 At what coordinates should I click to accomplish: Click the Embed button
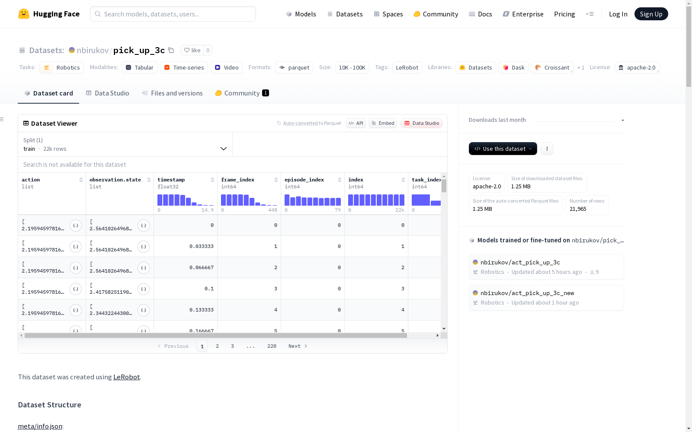pos(383,123)
